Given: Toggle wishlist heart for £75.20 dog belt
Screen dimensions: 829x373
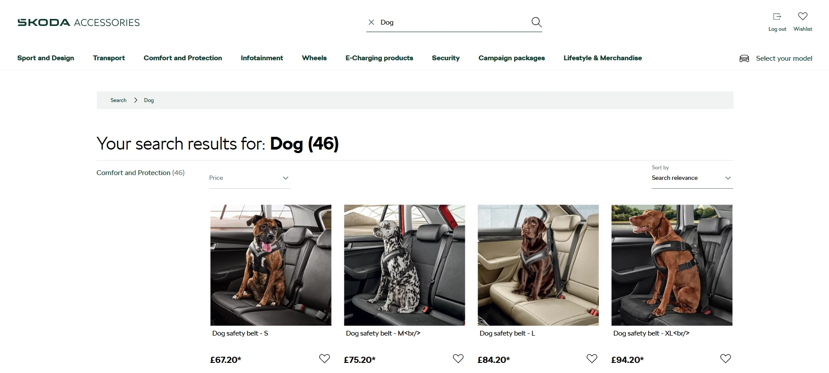Looking at the screenshot, I should tap(458, 358).
